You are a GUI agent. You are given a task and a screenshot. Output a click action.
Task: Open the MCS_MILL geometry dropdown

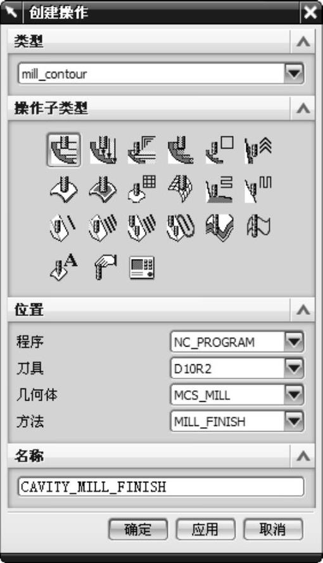(x=294, y=395)
